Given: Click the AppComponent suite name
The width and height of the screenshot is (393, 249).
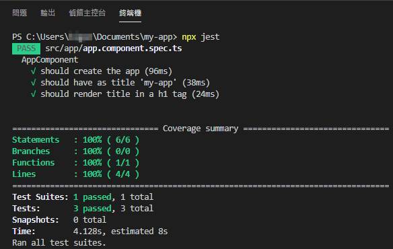Looking at the screenshot, I should coord(50,60).
